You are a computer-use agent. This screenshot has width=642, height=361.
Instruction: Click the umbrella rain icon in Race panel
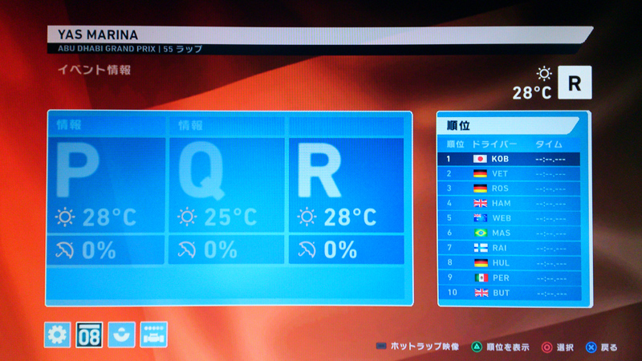click(307, 249)
